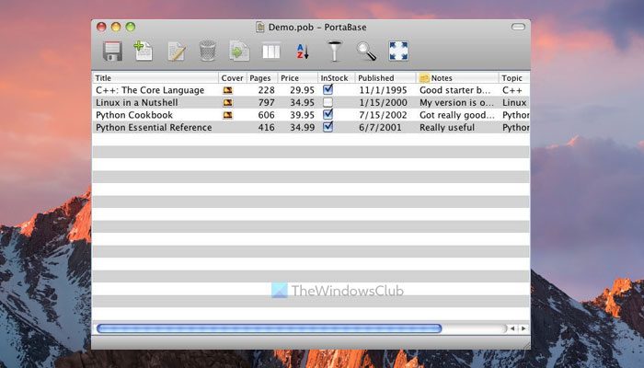Click the Topic cell 'Linux'
Viewport: 644px width, 368px height.
[x=514, y=103]
